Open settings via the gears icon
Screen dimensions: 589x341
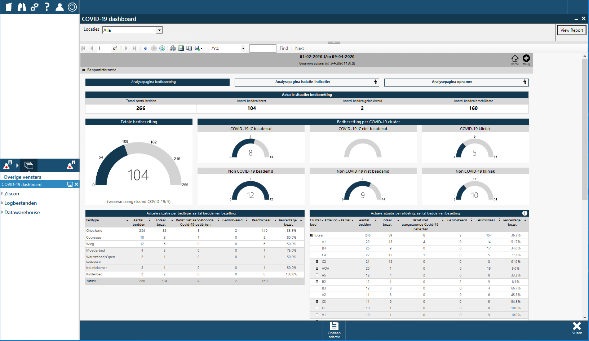[x=34, y=7]
